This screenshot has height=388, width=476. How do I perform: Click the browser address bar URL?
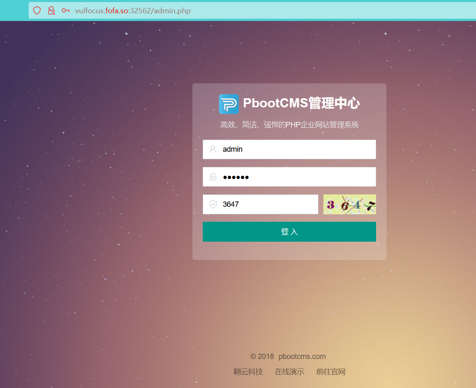[133, 11]
